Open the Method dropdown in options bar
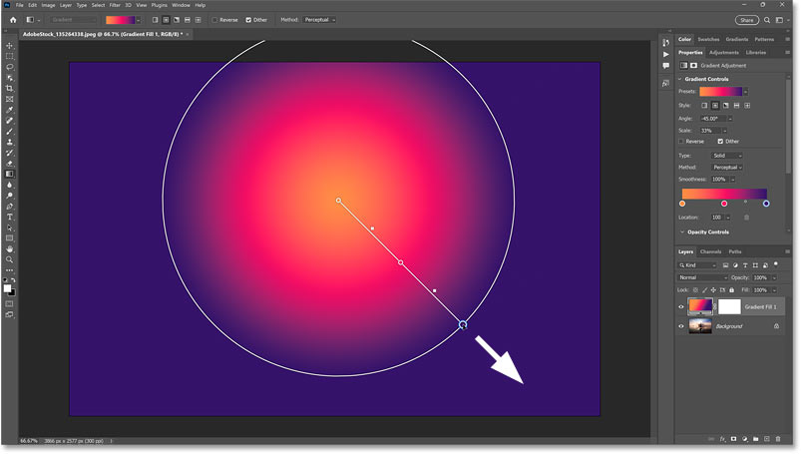 tap(327, 19)
